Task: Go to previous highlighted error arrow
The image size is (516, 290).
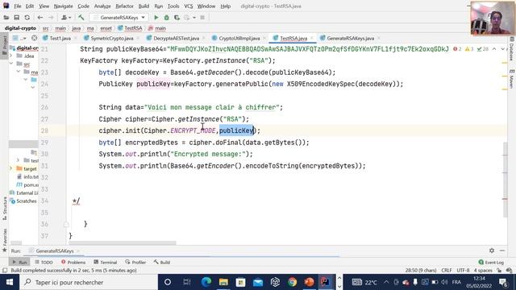Action: 494,49
